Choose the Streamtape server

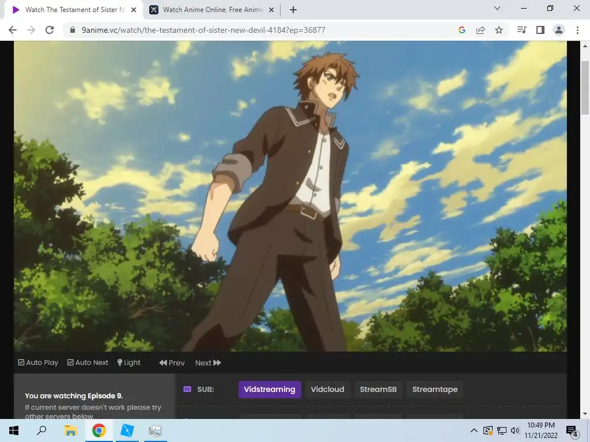pyautogui.click(x=434, y=390)
